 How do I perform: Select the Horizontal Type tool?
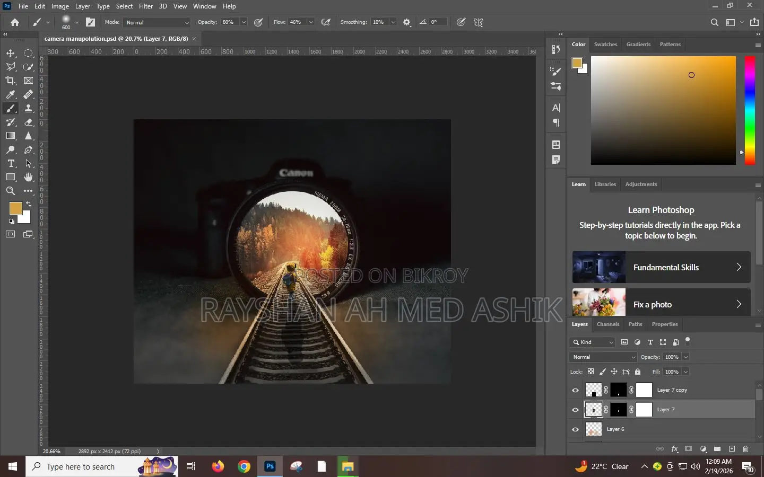[x=11, y=163]
